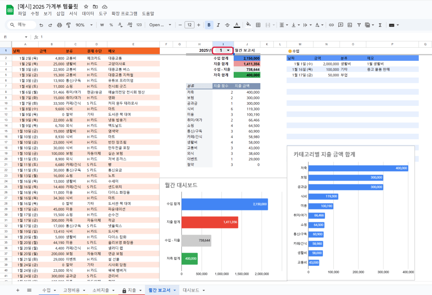This screenshot has width=432, height=295.
Task: Open the month selector dropdown in cell I1
Action: tap(228, 50)
